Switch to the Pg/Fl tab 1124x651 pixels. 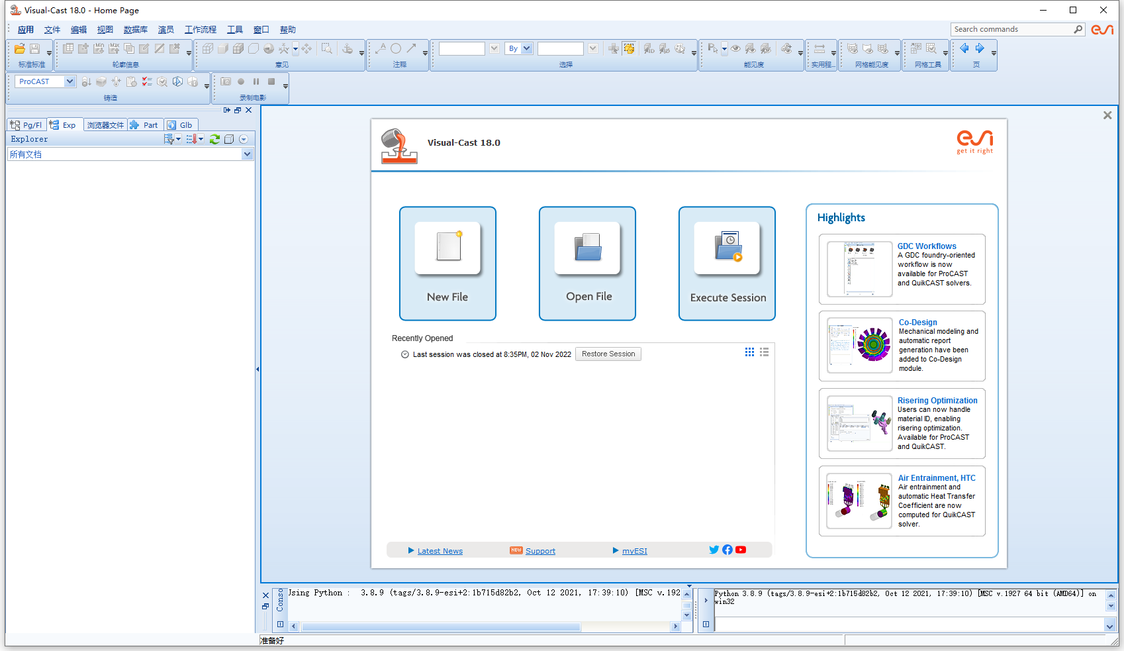[26, 125]
